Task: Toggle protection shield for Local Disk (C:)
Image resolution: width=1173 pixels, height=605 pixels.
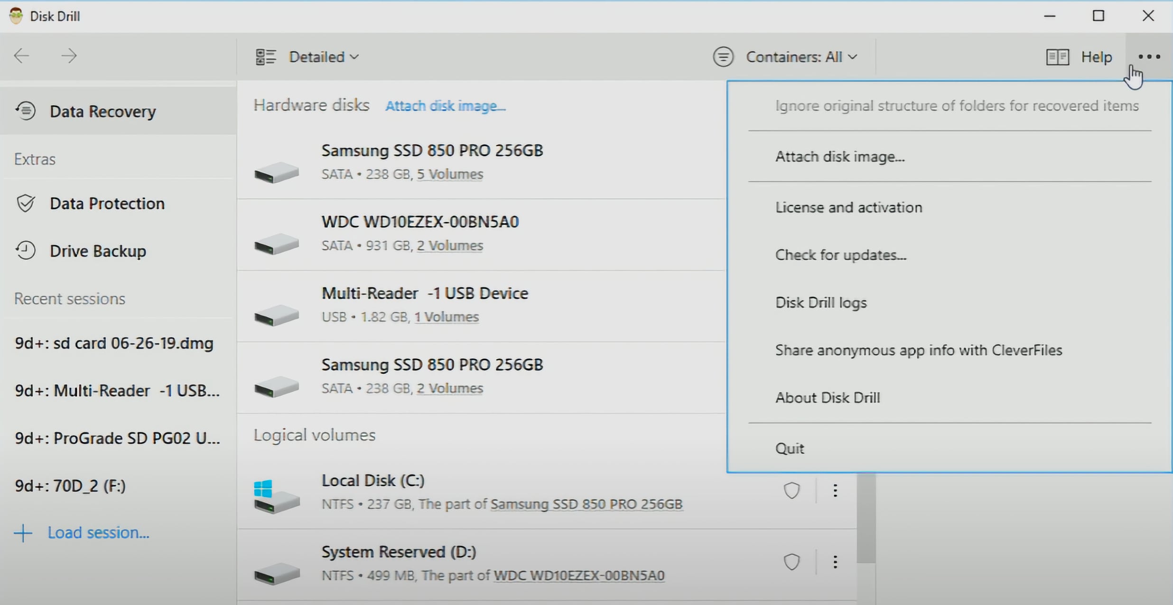Action: 791,491
